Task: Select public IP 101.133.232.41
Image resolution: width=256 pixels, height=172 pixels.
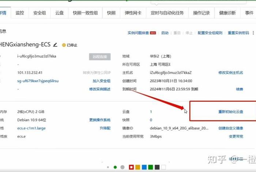Action: (30, 73)
